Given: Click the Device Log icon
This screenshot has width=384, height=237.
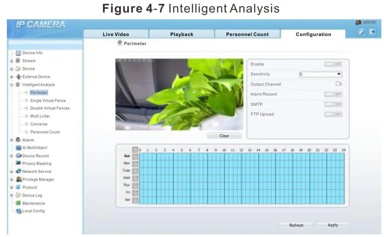Looking at the screenshot, I should tap(18, 195).
